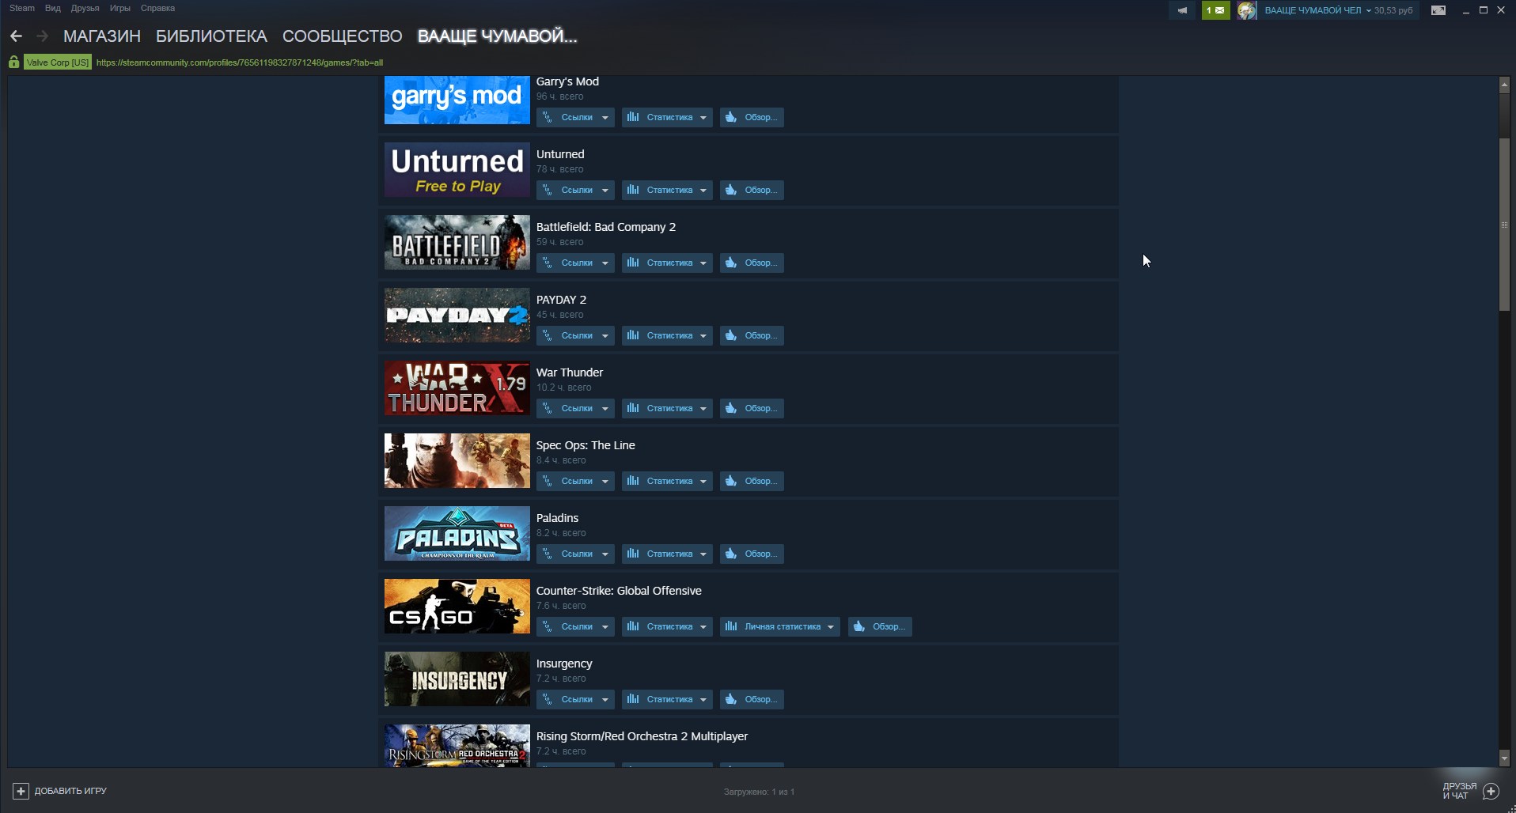Click the Garry's Mod game title text
The height and width of the screenshot is (813, 1516).
pos(567,81)
